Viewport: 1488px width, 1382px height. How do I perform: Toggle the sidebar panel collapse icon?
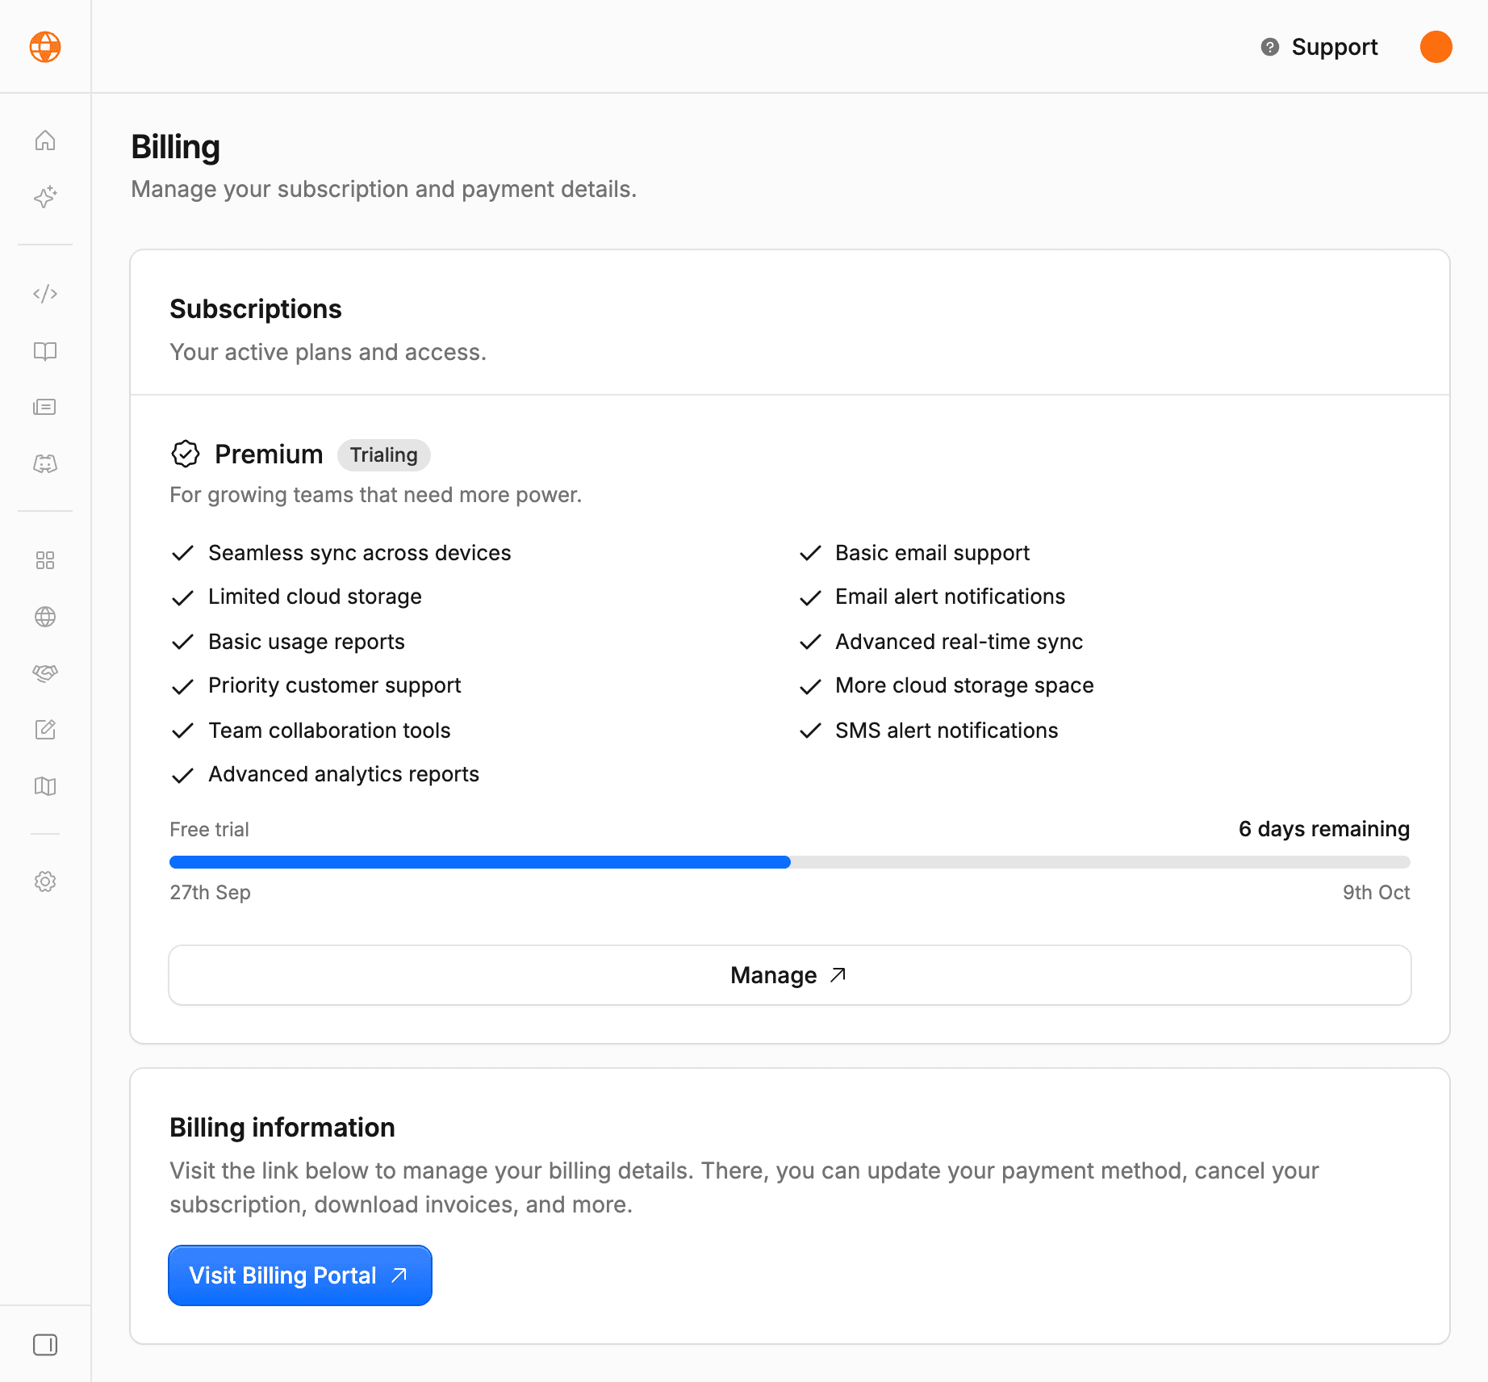pyautogui.click(x=45, y=1345)
